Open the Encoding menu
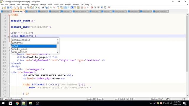This screenshot has height=106, width=189. [26, 4]
